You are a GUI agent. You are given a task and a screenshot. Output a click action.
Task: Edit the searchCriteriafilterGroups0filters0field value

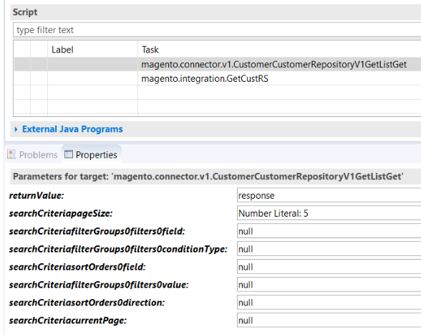(329, 231)
